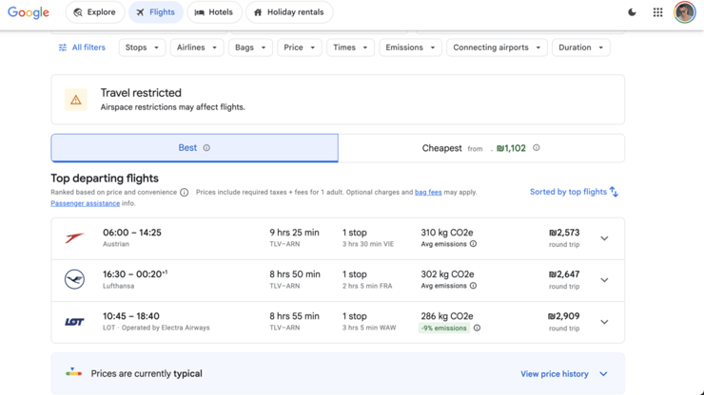
Task: Expand View price history
Action: coord(564,374)
